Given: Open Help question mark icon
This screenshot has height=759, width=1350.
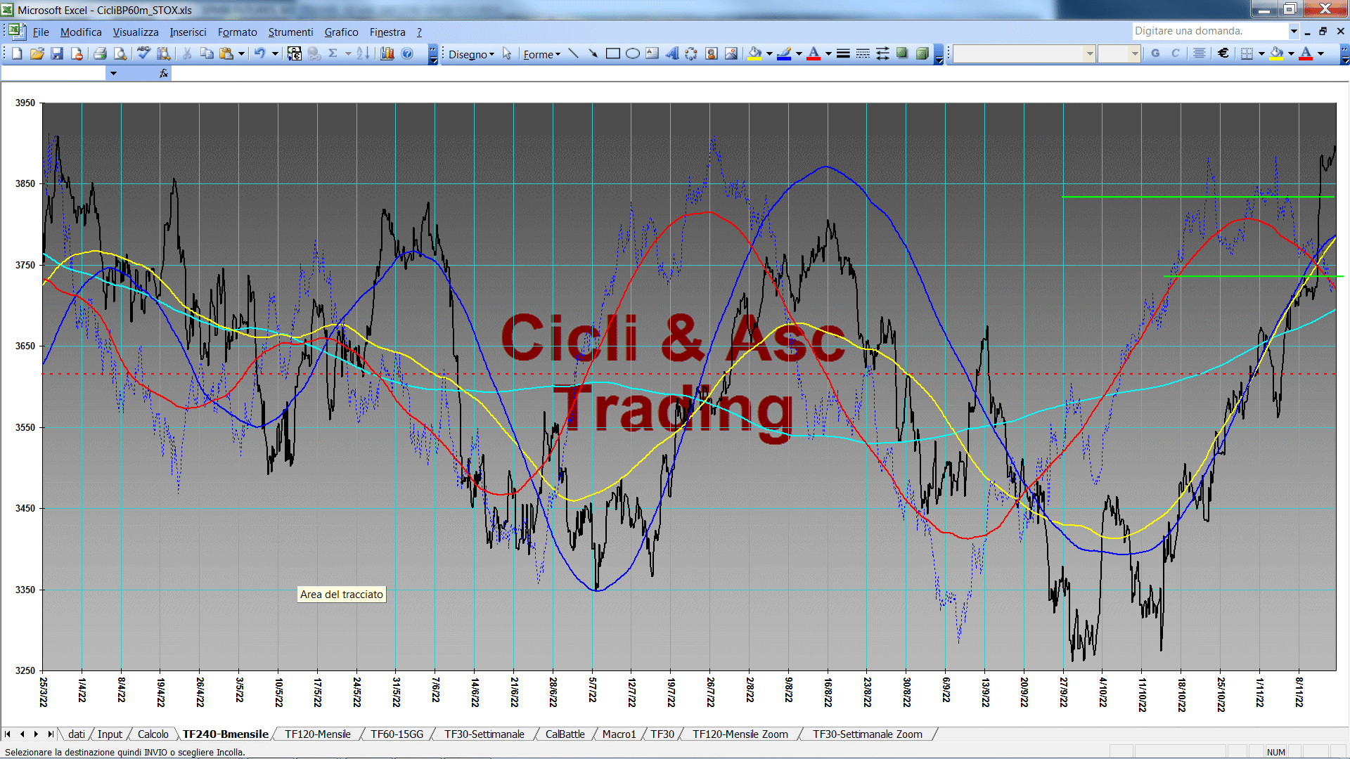Looking at the screenshot, I should pyautogui.click(x=407, y=53).
